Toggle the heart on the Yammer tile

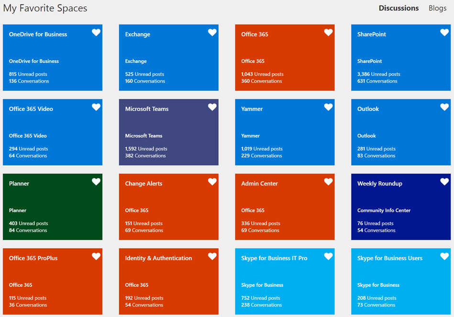click(x=328, y=107)
